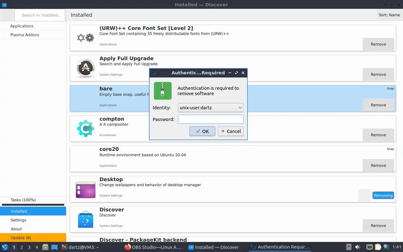Screen dimensions: 403x252
Task: Click the Apply Full Upgrade app icon
Action: (x=86, y=68)
